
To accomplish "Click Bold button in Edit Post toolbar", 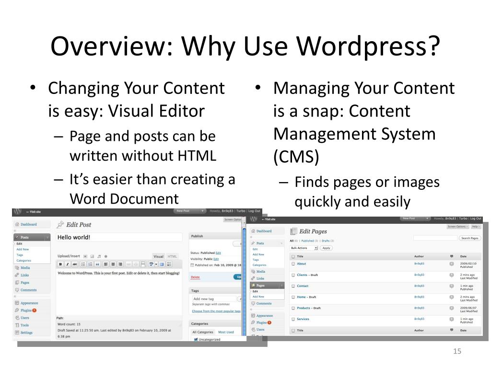I will [x=60, y=264].
